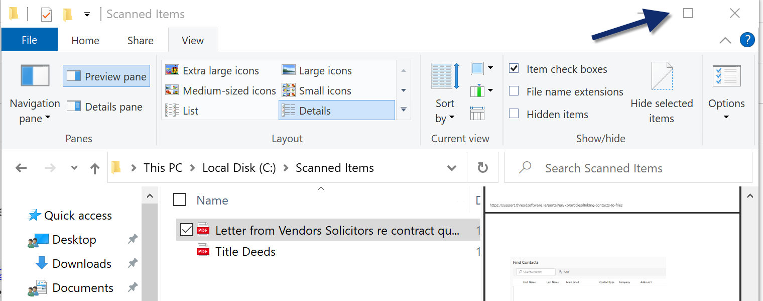Screen dimensions: 763x301
Task: Expand the address bar history dropdown
Action: tap(452, 168)
